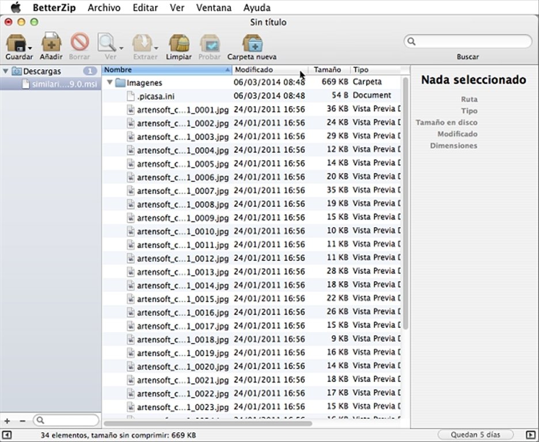
Task: Open the Editar menu
Action: 145,7
